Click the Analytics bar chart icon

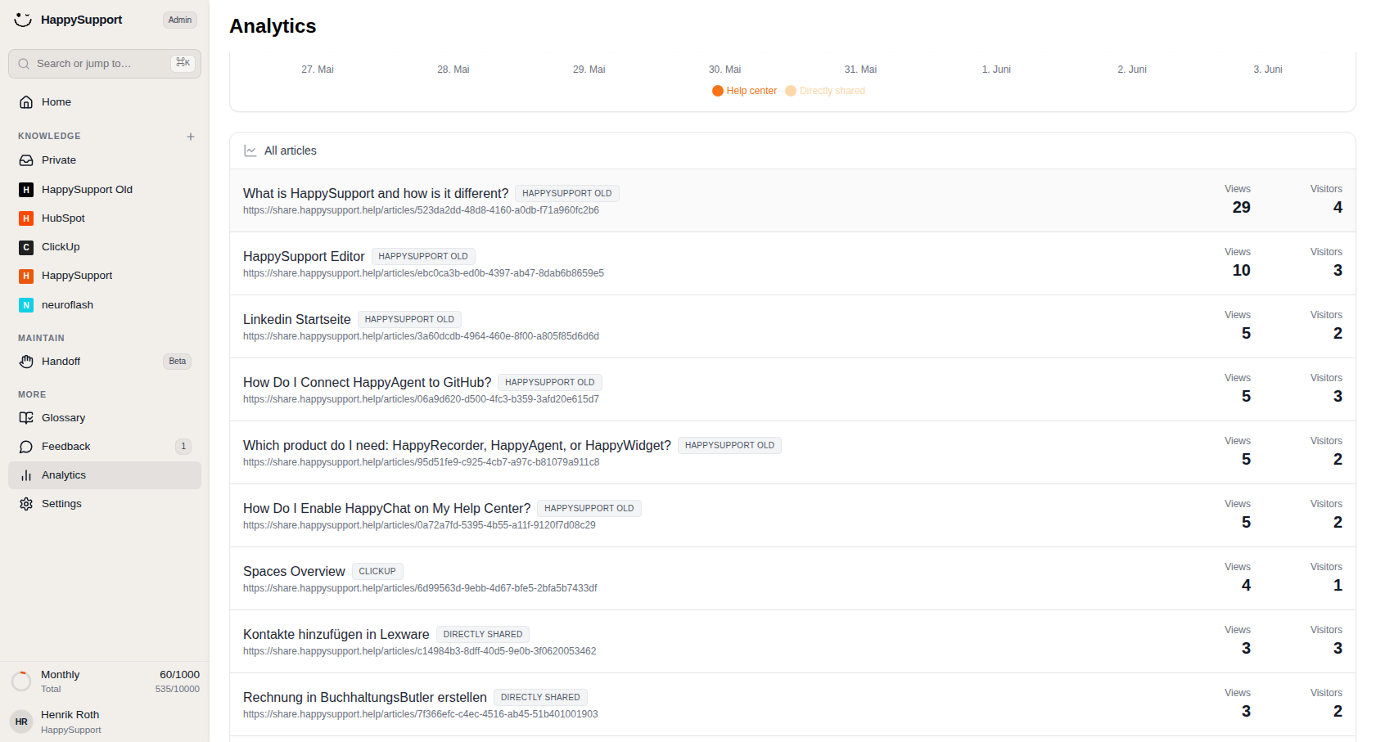[26, 475]
